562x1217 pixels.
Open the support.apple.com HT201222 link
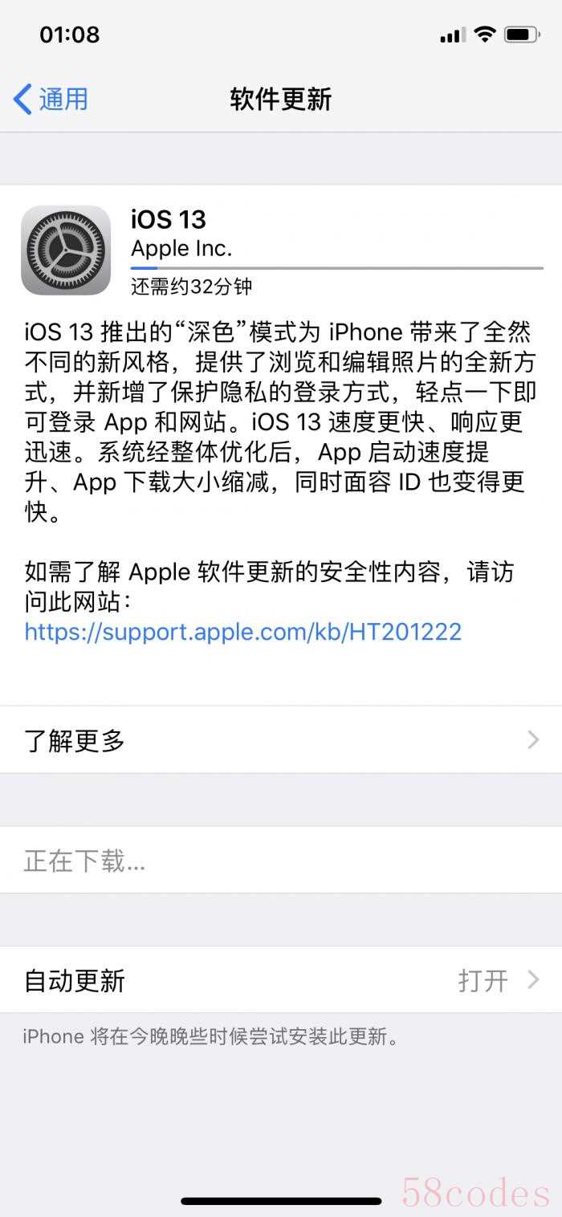[x=243, y=632]
